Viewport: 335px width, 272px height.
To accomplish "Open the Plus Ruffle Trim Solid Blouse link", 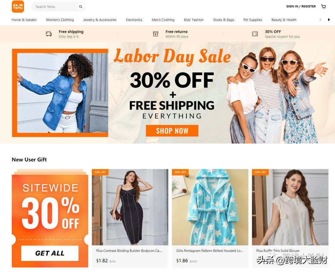I will [x=278, y=251].
